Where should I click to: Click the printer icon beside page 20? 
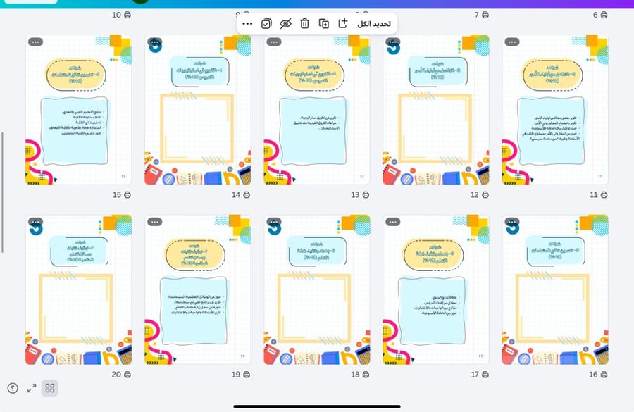128,375
